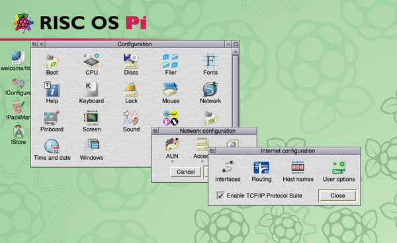Click the Configuration window scroll up arrow
Viewport: 397px width, 243px height.
pos(235,52)
